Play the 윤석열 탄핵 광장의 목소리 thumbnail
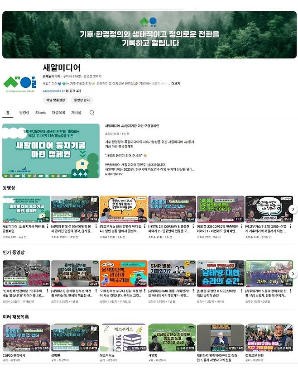 tap(124, 273)
